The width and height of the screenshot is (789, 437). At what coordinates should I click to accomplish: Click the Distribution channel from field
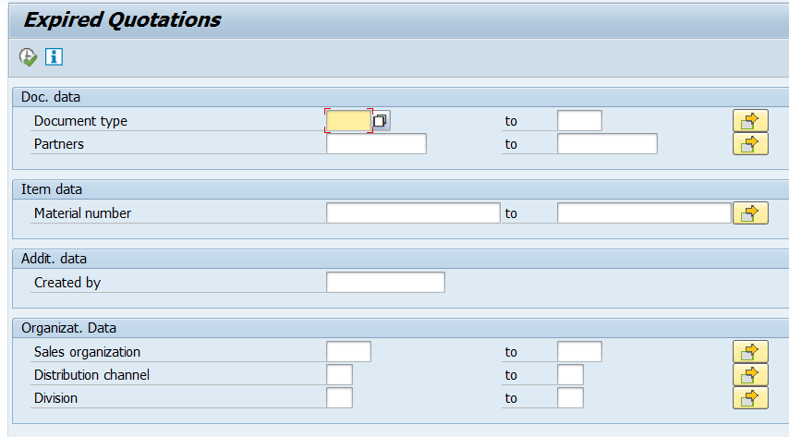(x=339, y=375)
